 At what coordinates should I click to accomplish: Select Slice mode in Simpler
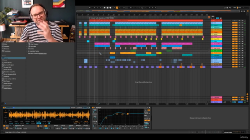click(x=5, y=122)
